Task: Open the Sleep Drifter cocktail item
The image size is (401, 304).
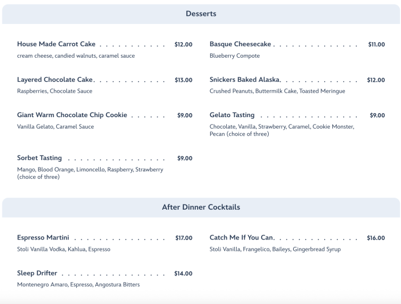Action: tap(37, 274)
